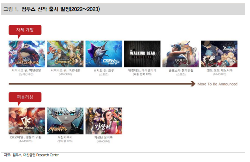Image resolution: width=250 pixels, height=162 pixels.
Task: Click the genre label (방치형 RPG)
Action: point(65,141)
